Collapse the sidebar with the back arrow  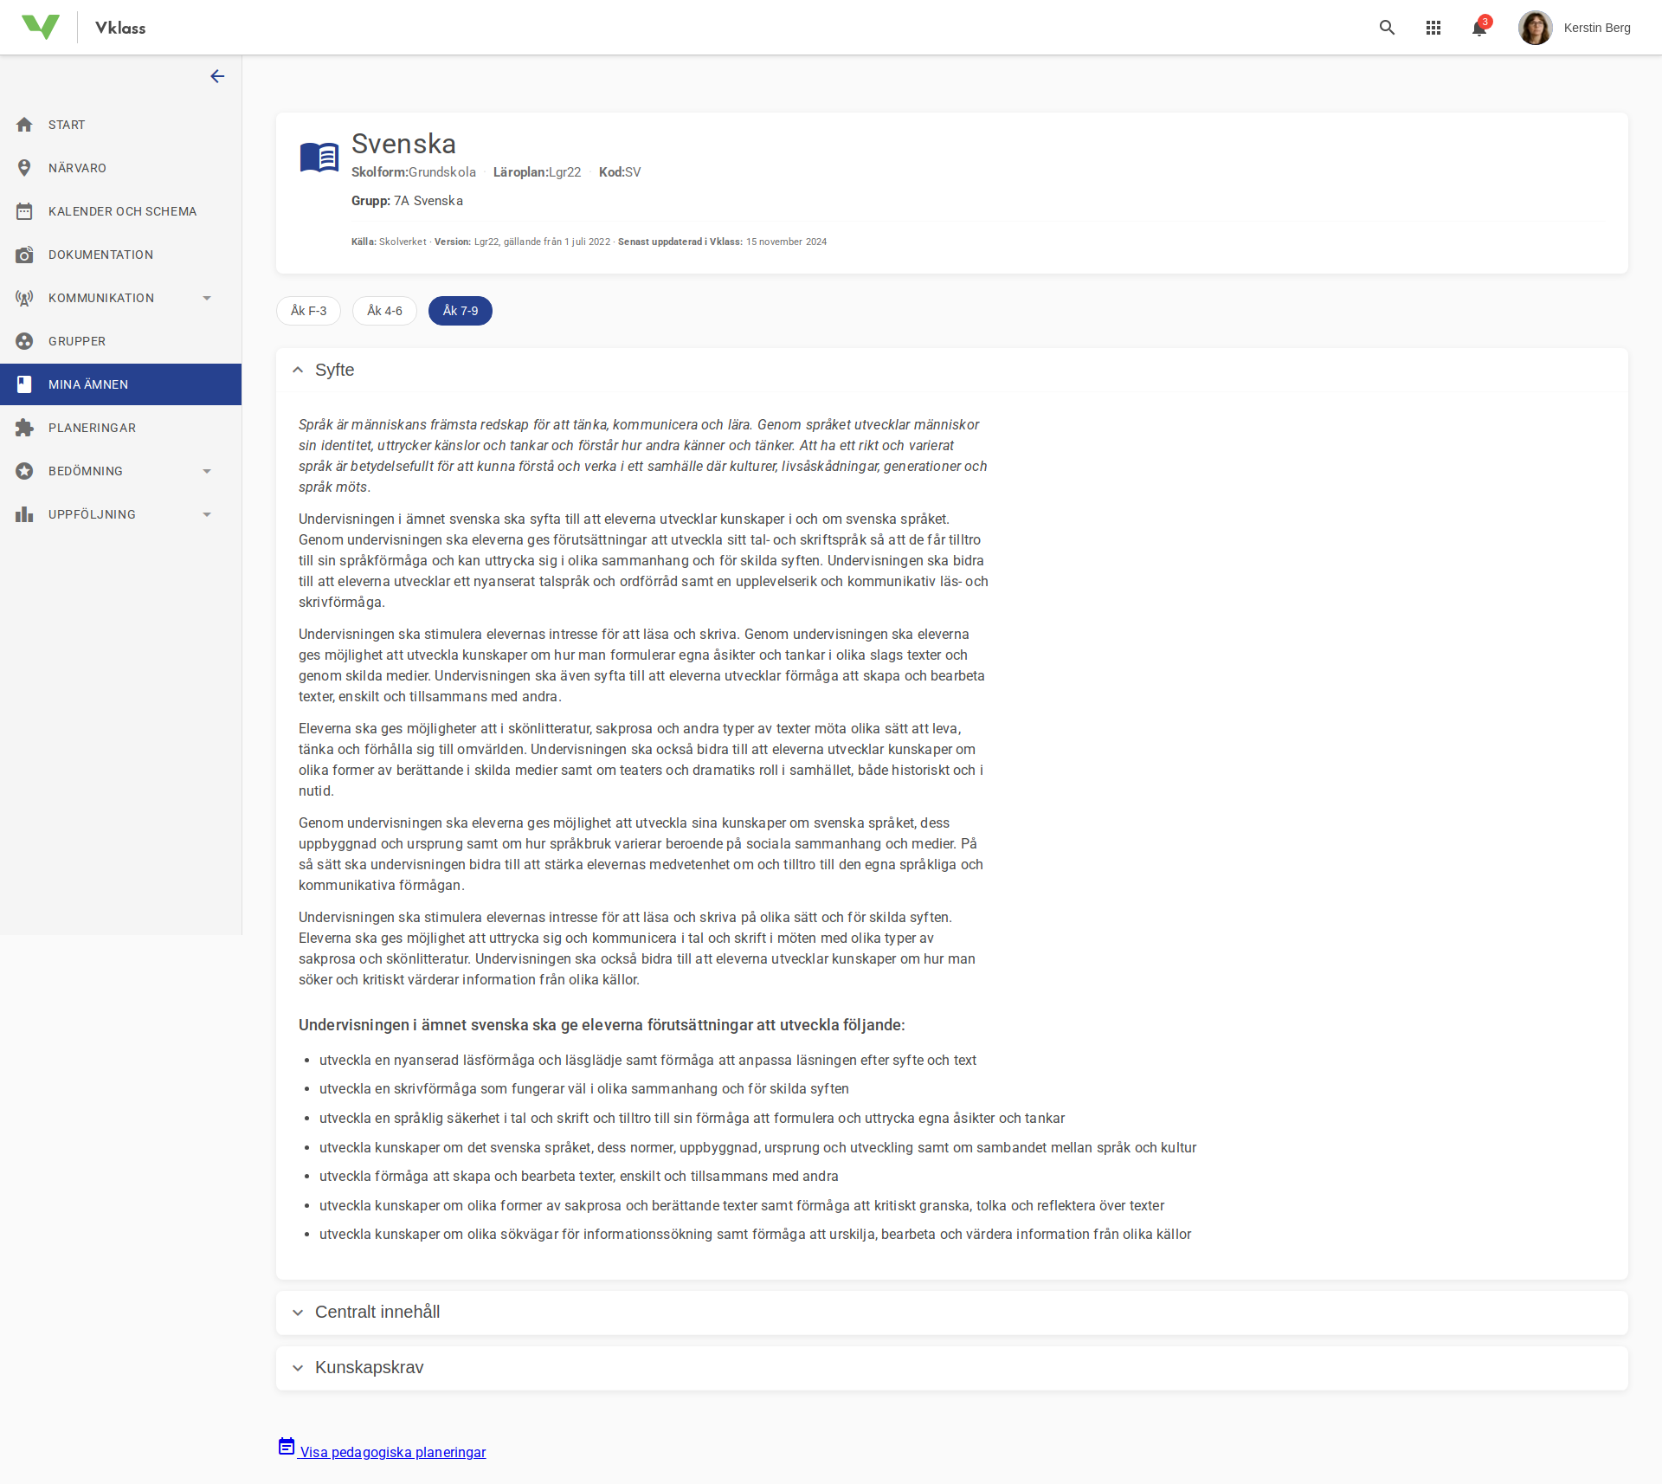(x=217, y=76)
